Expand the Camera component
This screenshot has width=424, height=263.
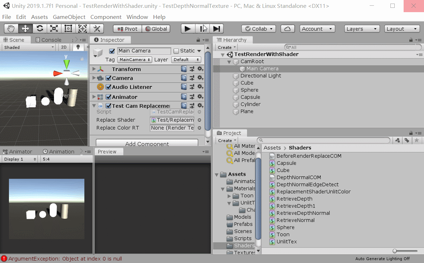(94, 78)
